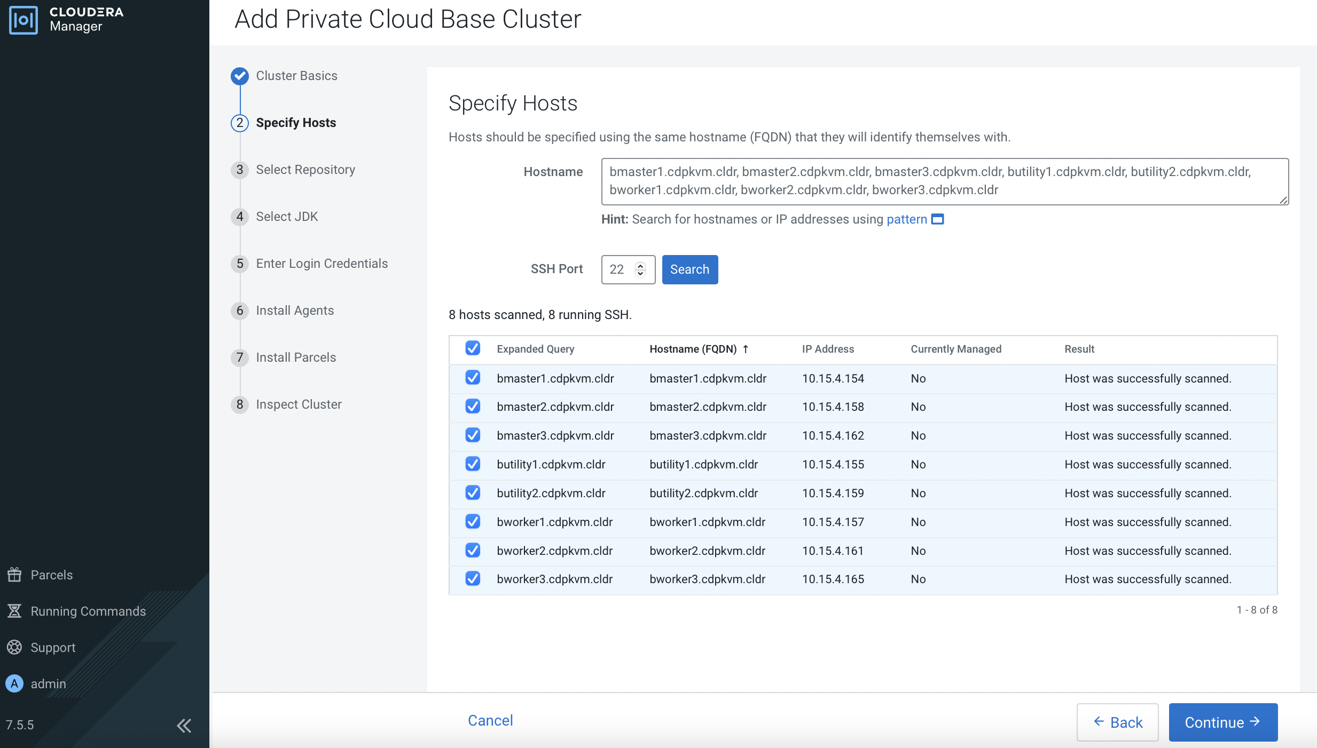The image size is (1317, 748).
Task: Uncheck the bmaster1.cdpkvm.cldr host checkbox
Action: [473, 378]
